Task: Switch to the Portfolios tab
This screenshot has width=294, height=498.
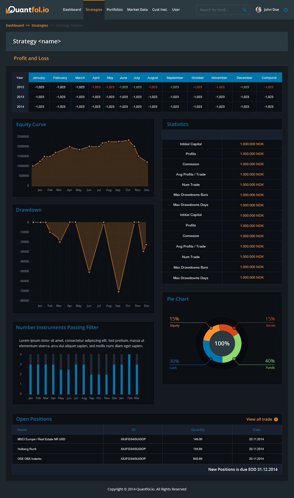Action: (114, 10)
